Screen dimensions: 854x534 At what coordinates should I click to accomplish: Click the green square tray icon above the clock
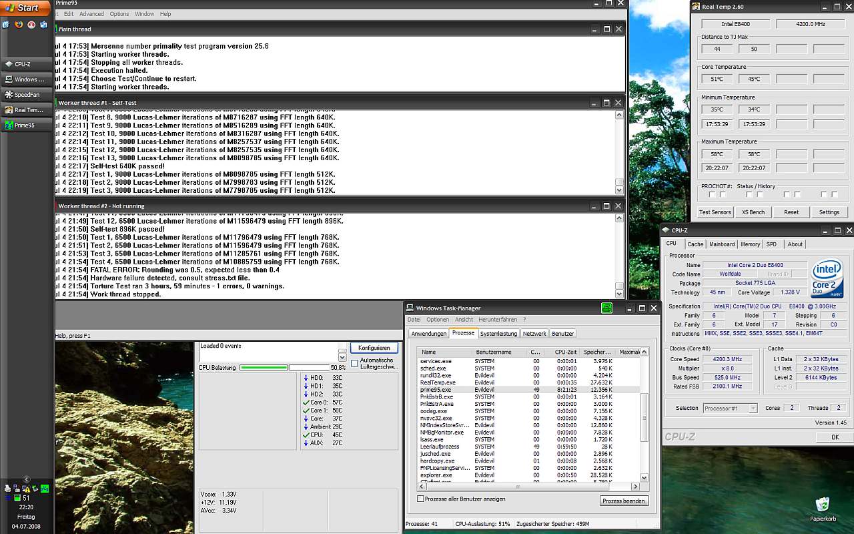point(45,489)
